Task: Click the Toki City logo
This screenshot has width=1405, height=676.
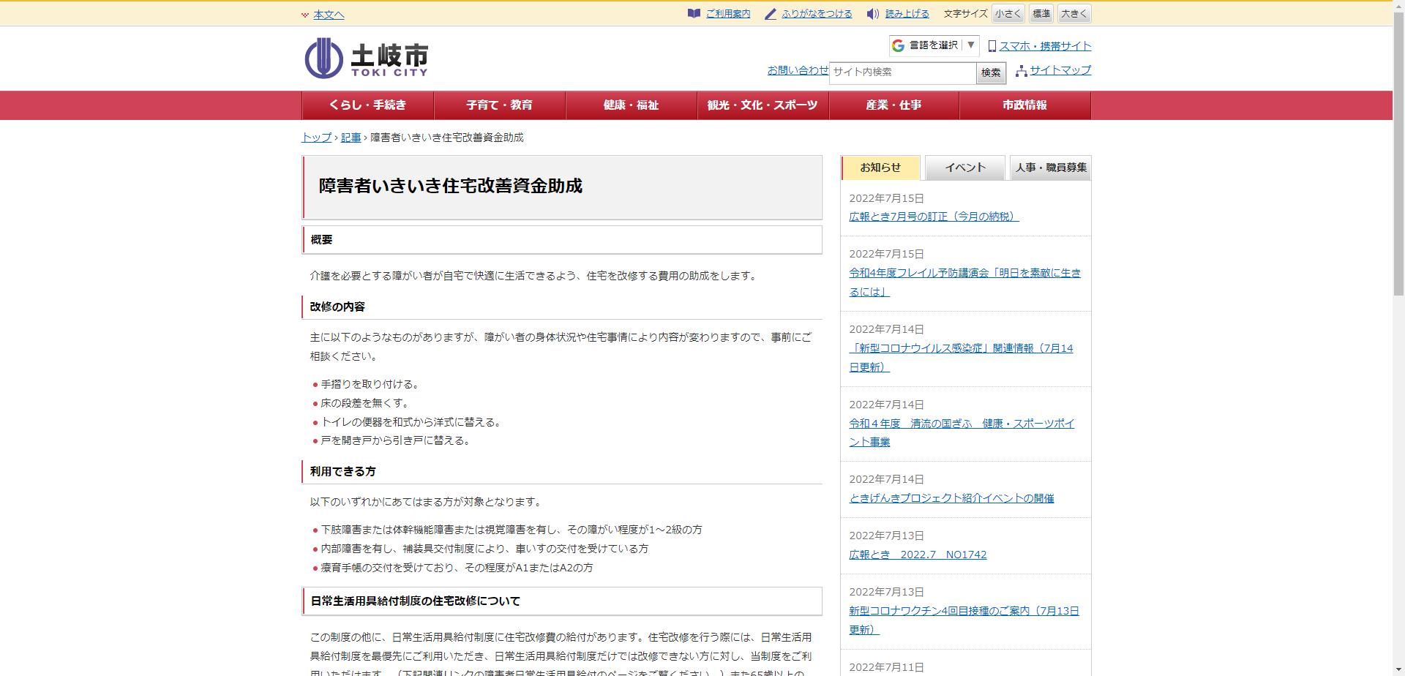Action: click(x=366, y=58)
